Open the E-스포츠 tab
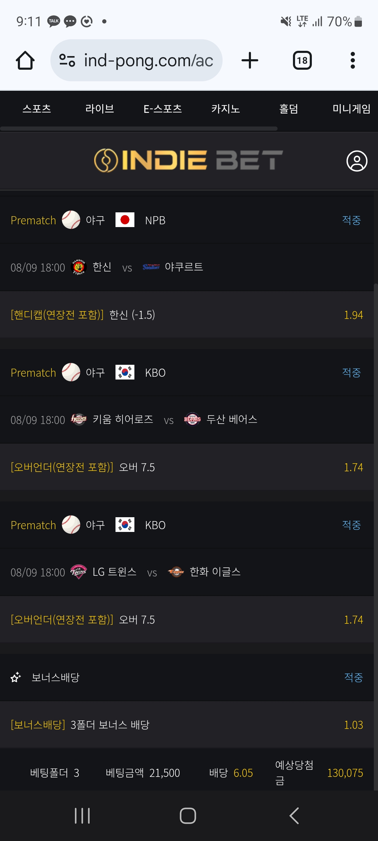Image resolution: width=378 pixels, height=841 pixels. pyautogui.click(x=163, y=109)
